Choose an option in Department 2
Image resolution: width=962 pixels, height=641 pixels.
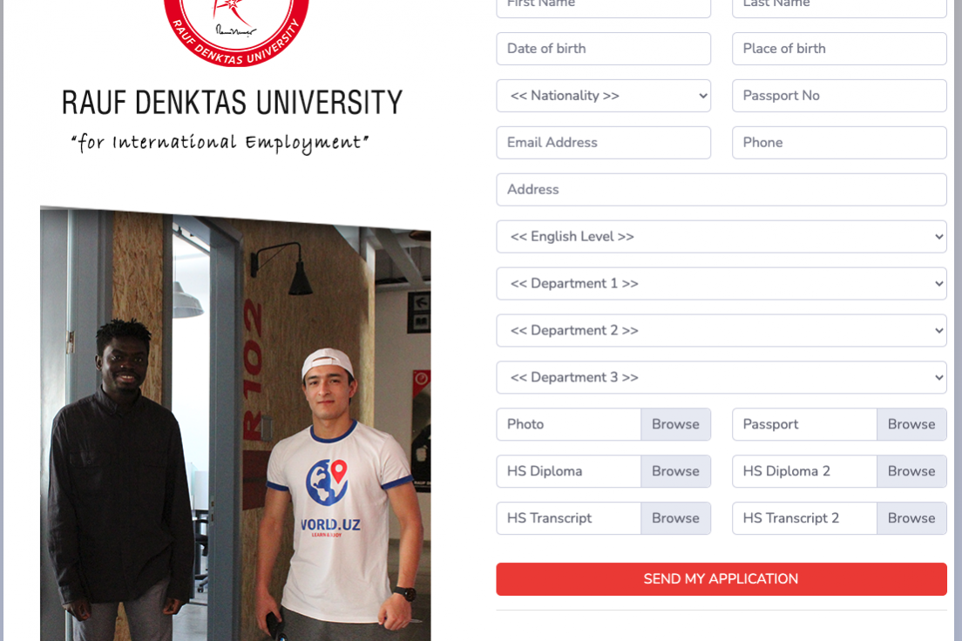pyautogui.click(x=721, y=331)
